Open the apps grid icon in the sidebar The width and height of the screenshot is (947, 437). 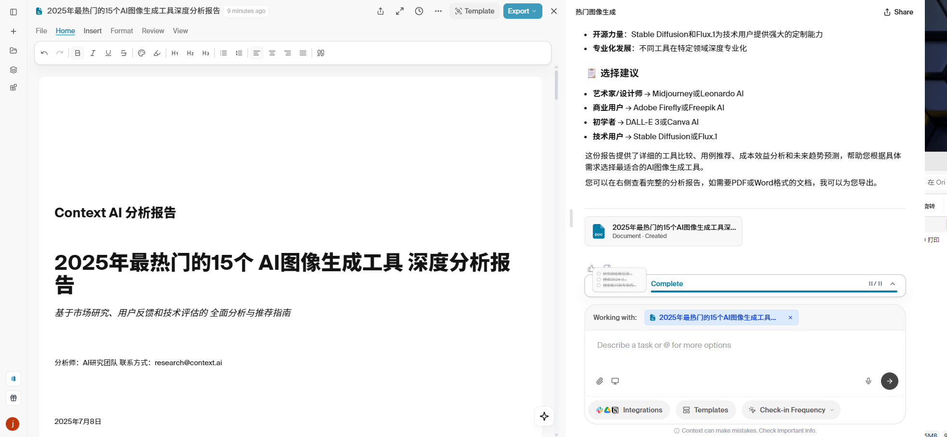[x=13, y=87]
